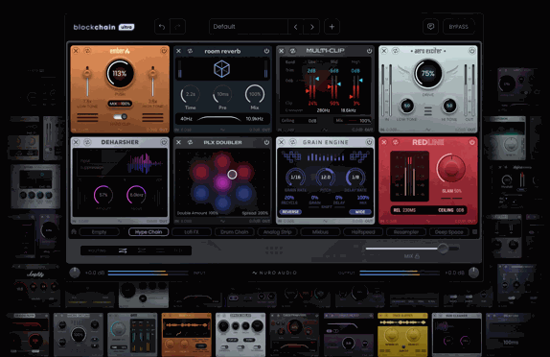Toggle power on the MULTI-CLIP module

[x=369, y=51]
